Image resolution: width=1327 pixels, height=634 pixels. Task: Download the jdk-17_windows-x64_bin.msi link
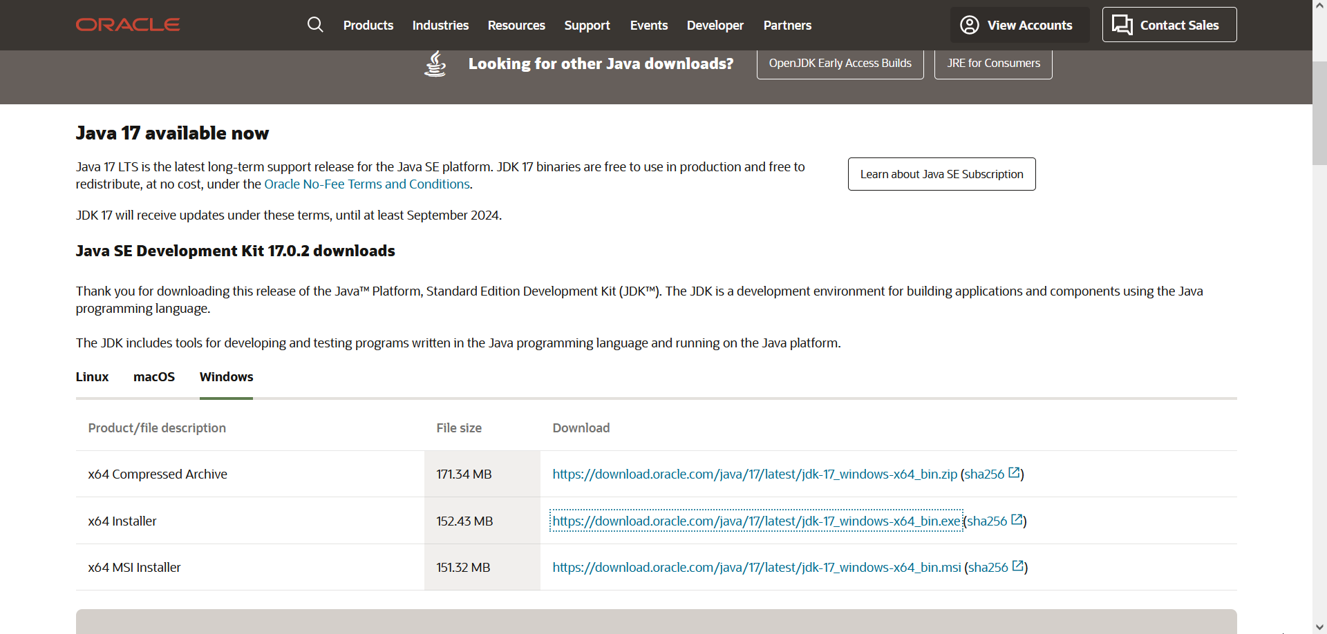tap(757, 568)
